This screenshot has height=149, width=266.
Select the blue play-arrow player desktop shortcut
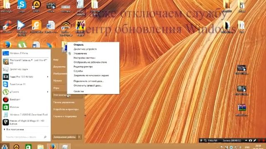[22, 28]
